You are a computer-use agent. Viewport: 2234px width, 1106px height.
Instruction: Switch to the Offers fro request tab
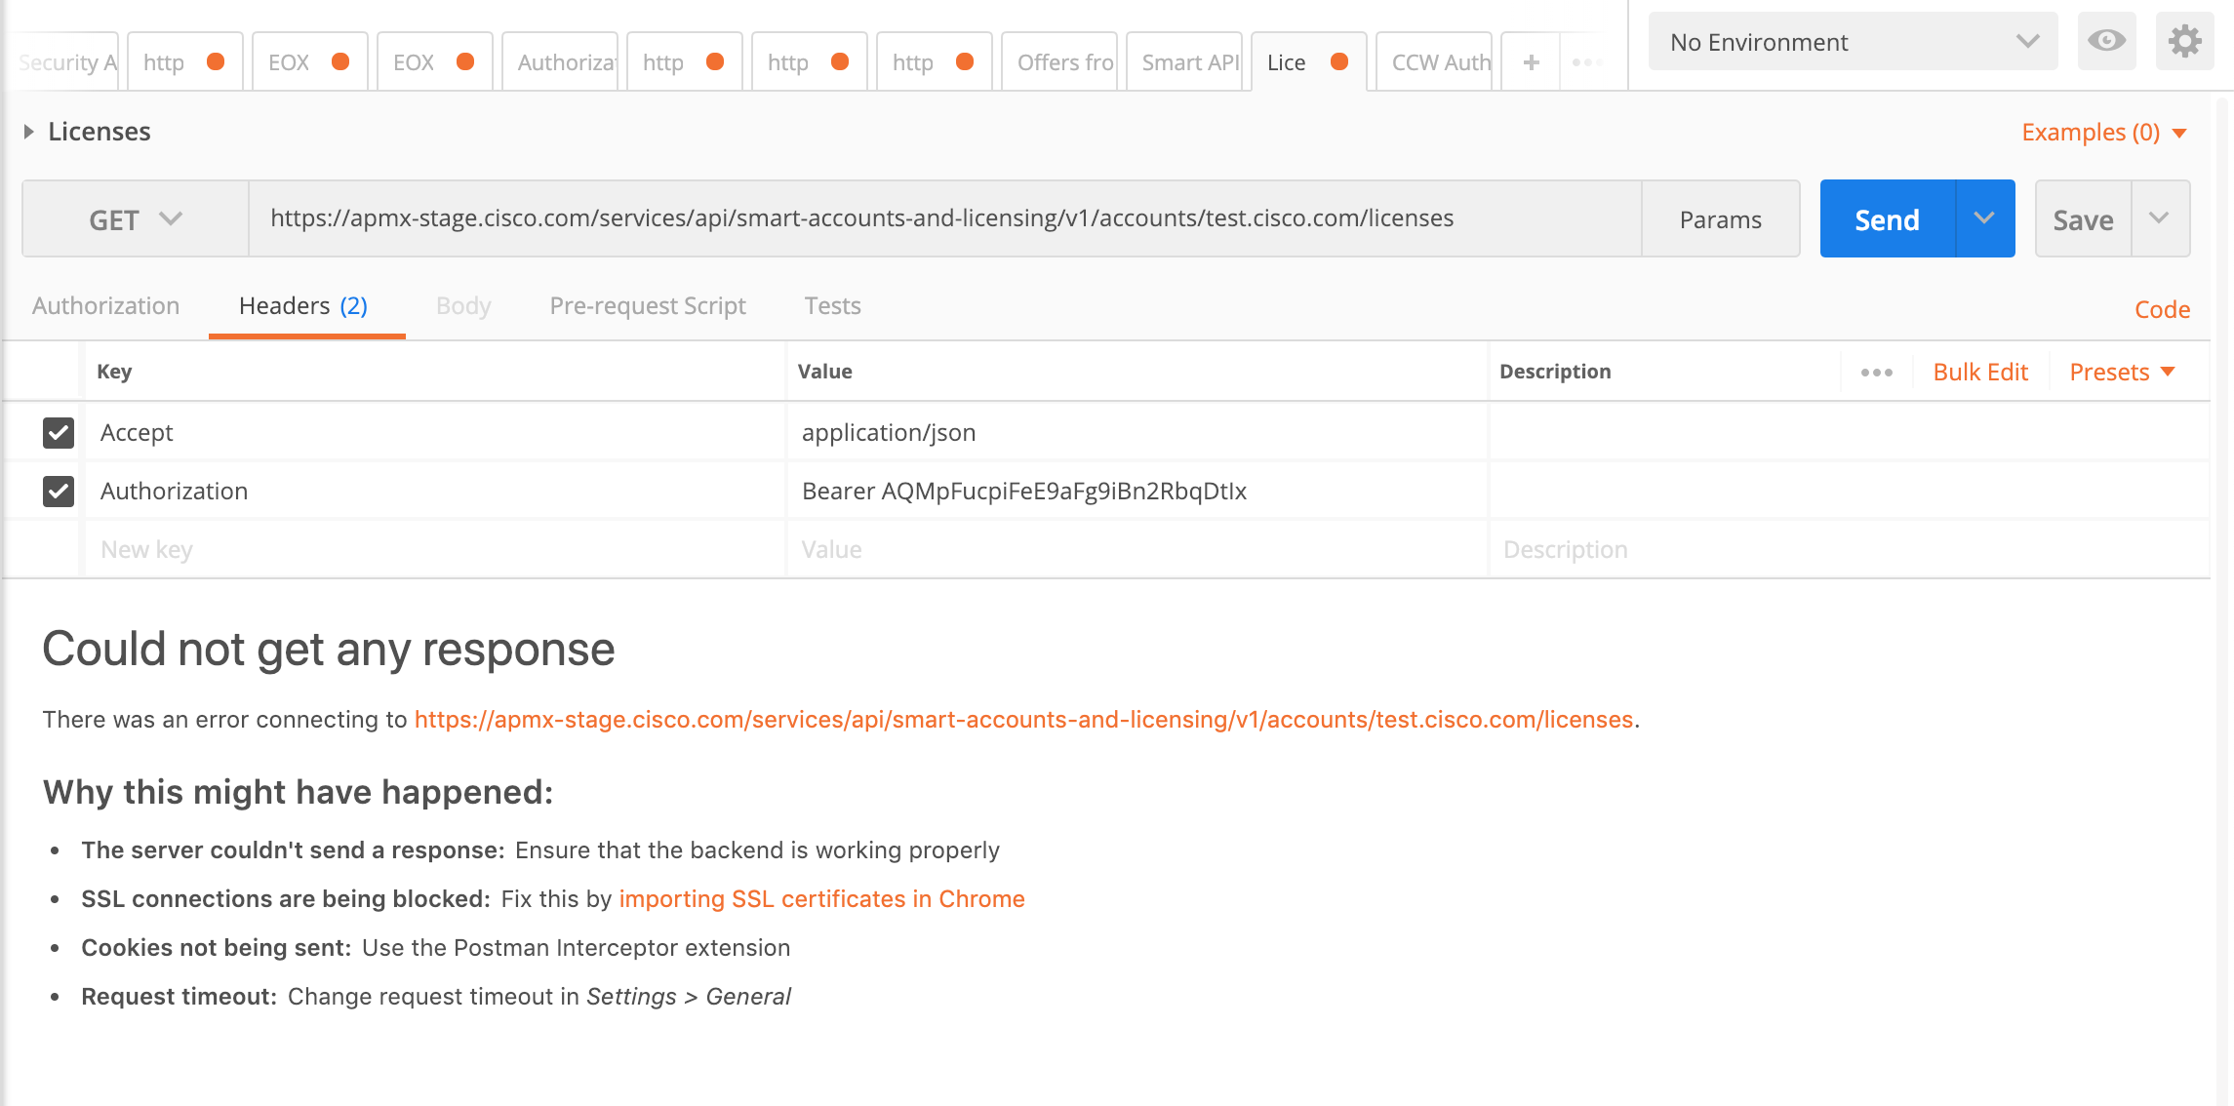[1059, 62]
